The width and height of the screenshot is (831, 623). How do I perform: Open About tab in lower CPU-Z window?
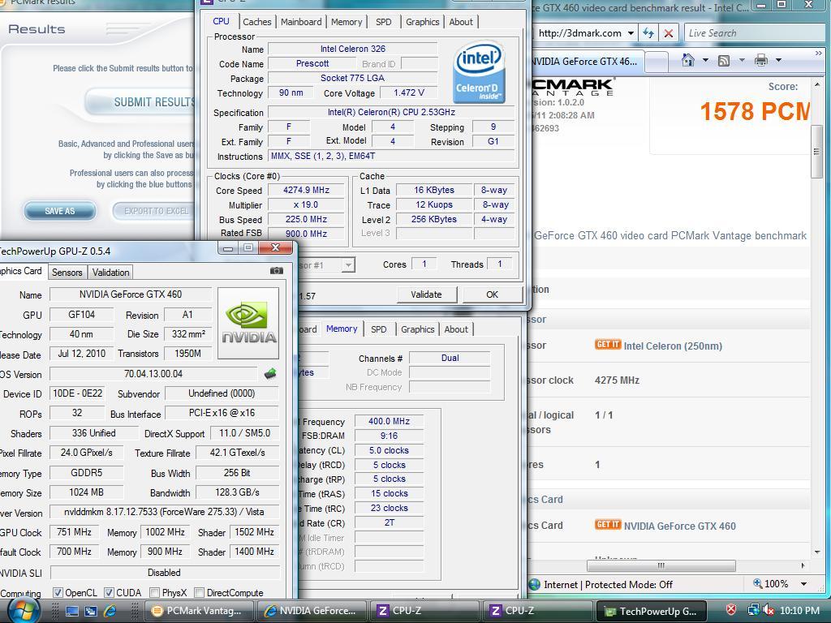coord(456,329)
